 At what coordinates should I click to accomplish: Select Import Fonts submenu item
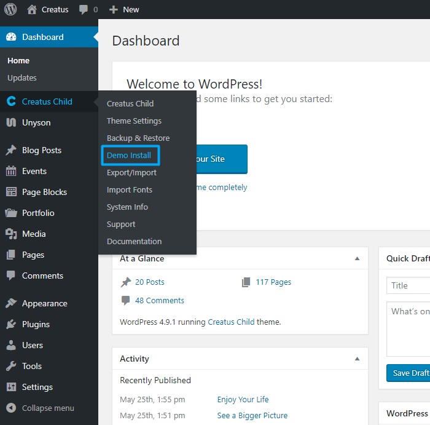point(130,189)
